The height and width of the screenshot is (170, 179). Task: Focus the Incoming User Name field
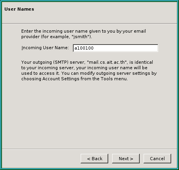click(116, 48)
